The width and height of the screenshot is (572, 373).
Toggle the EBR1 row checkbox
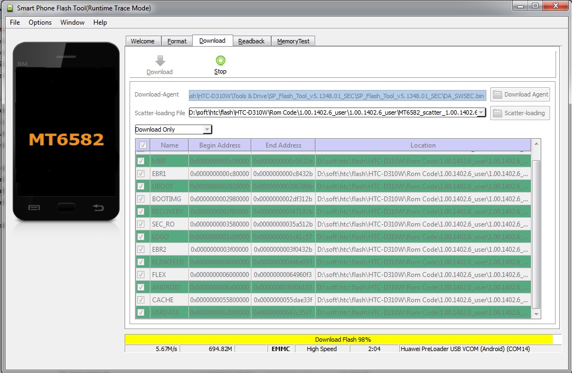[x=141, y=173]
